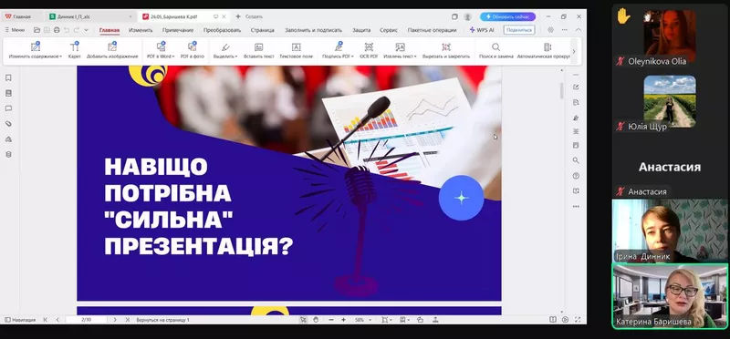Switch to the WPS Главная home tab
The image size is (730, 339).
click(x=18, y=16)
